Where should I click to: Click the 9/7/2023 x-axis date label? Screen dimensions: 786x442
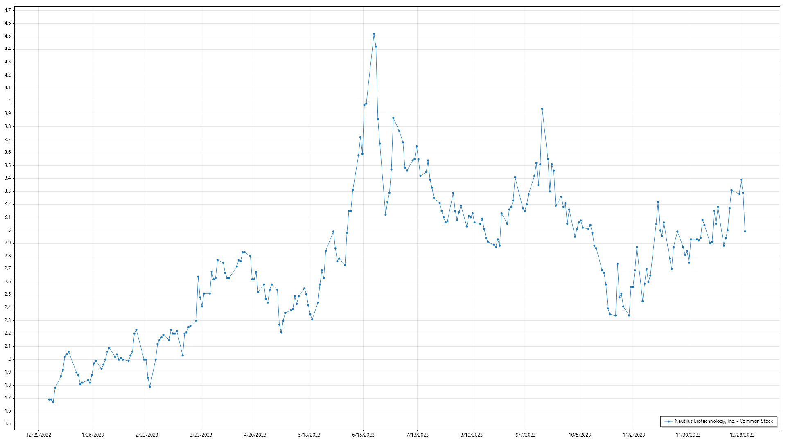(525, 435)
